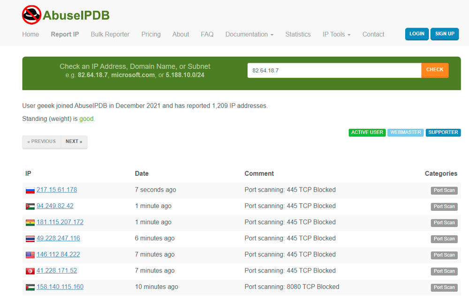The height and width of the screenshot is (297, 469).
Task: Open the Statistics page
Action: coord(298,34)
